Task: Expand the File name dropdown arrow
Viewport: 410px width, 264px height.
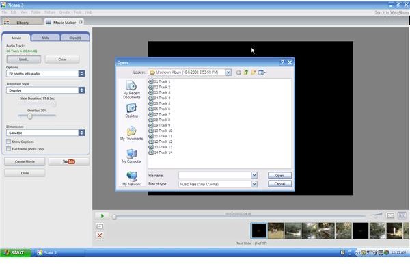Action: [254, 175]
